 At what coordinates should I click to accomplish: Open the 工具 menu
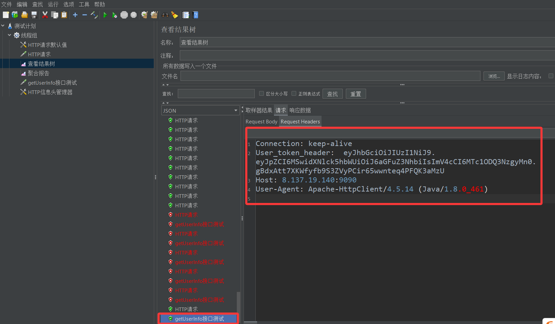pos(84,4)
